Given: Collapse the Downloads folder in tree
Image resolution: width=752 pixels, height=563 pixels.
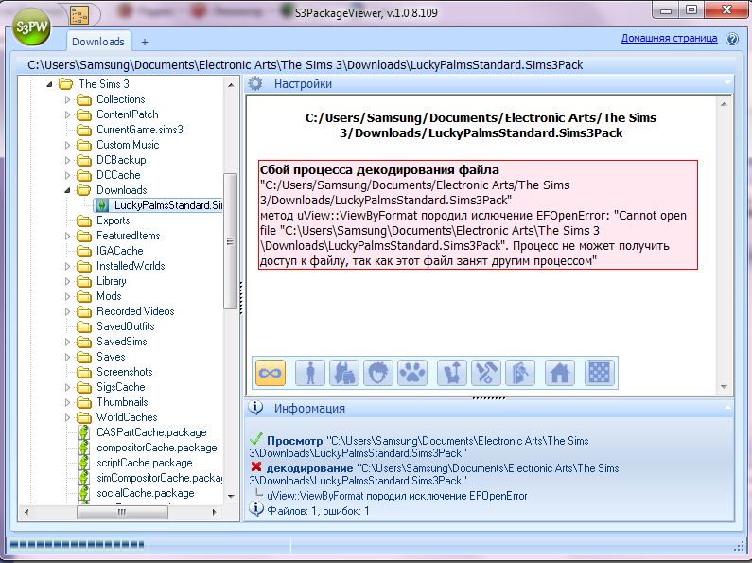Looking at the screenshot, I should pyautogui.click(x=67, y=190).
